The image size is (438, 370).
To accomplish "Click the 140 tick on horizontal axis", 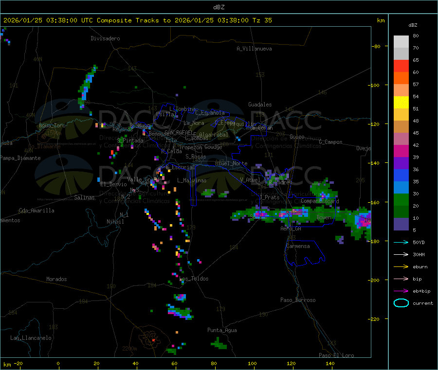I will pyautogui.click(x=330, y=363).
